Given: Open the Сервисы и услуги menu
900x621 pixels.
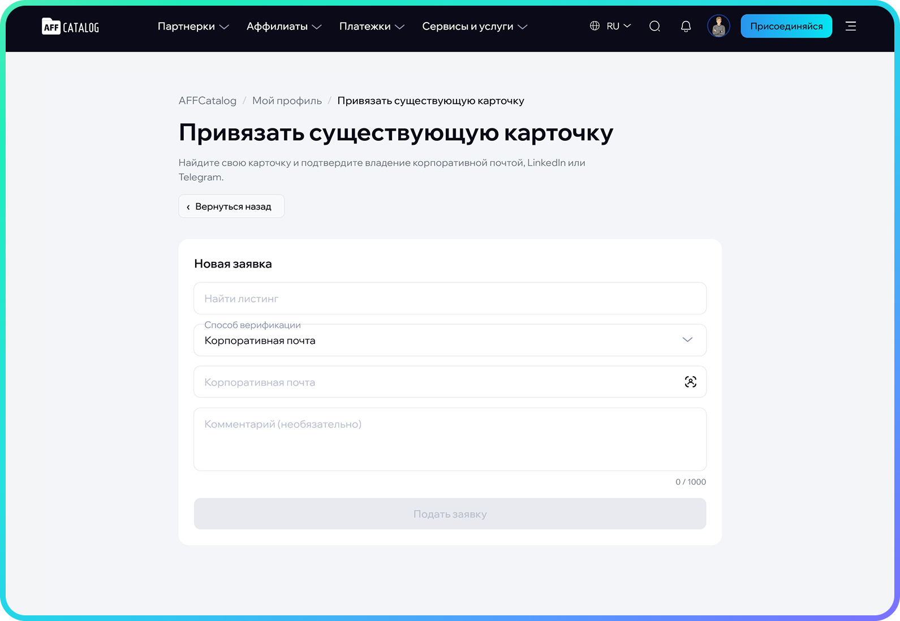Looking at the screenshot, I should pos(475,27).
